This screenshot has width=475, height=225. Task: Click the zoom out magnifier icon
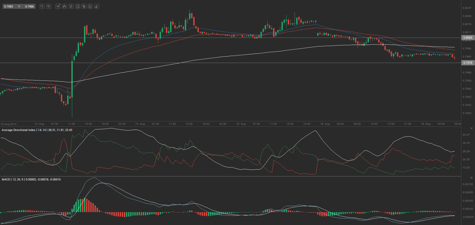point(42,6)
